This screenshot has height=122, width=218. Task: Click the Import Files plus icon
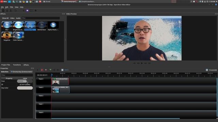pos(24,11)
